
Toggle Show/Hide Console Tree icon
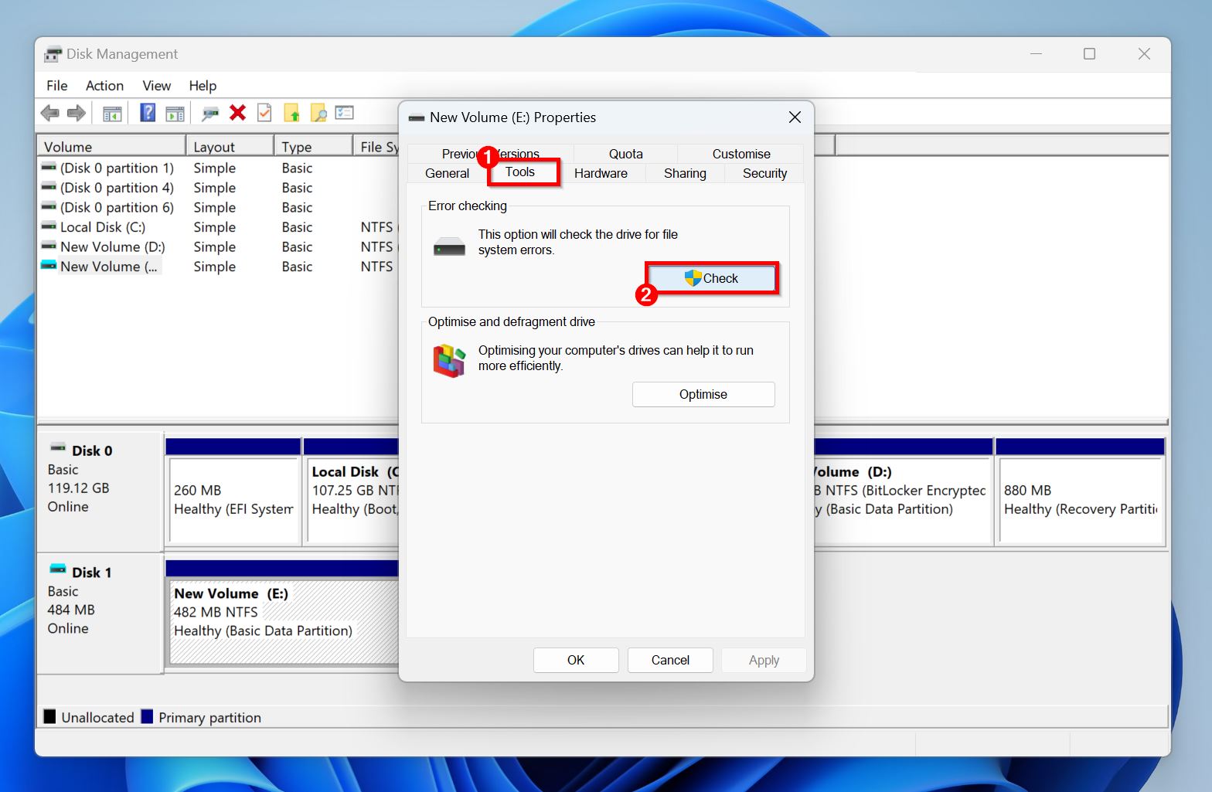pos(112,114)
